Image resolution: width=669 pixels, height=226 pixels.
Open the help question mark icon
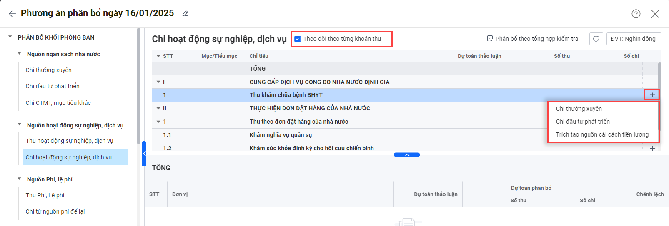click(x=636, y=14)
